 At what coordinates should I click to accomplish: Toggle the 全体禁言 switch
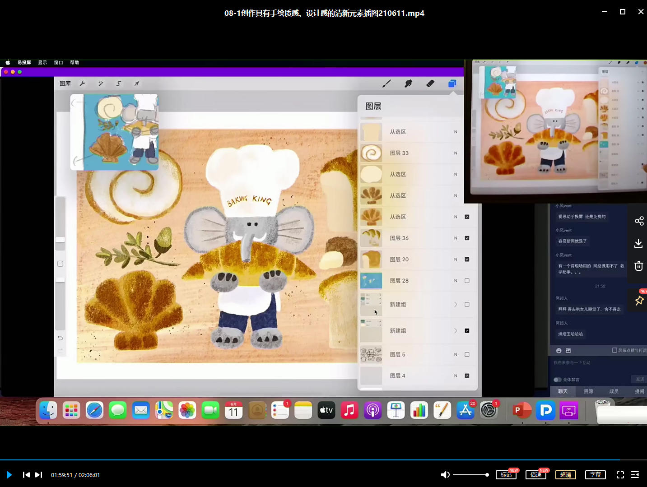[558, 380]
